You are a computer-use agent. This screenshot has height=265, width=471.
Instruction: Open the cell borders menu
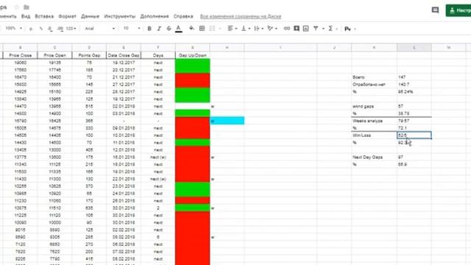[202, 29]
